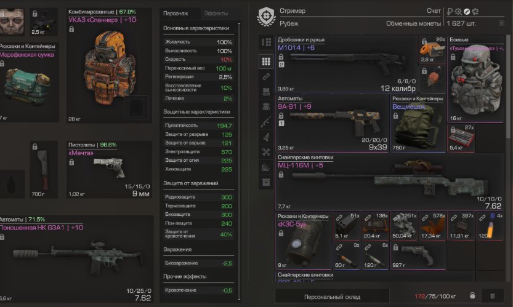Select the all-items grid filter
This screenshot has height=307, width=513.
[x=266, y=61]
